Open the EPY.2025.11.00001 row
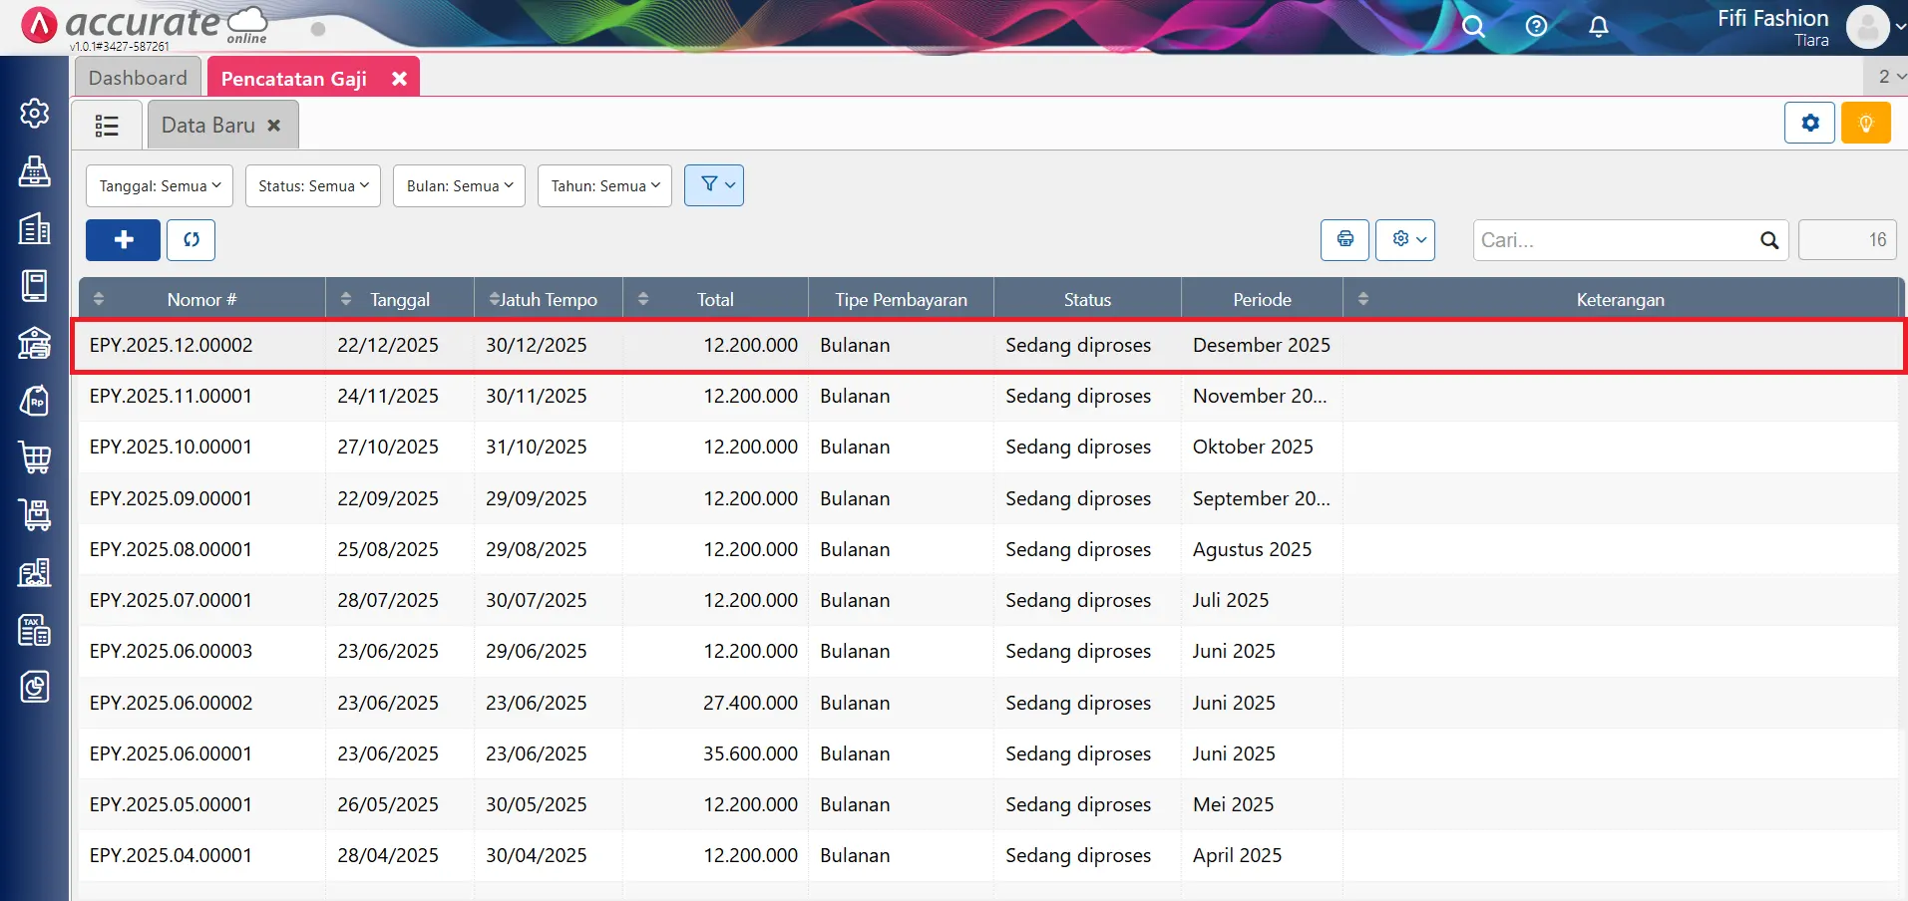 (x=171, y=397)
